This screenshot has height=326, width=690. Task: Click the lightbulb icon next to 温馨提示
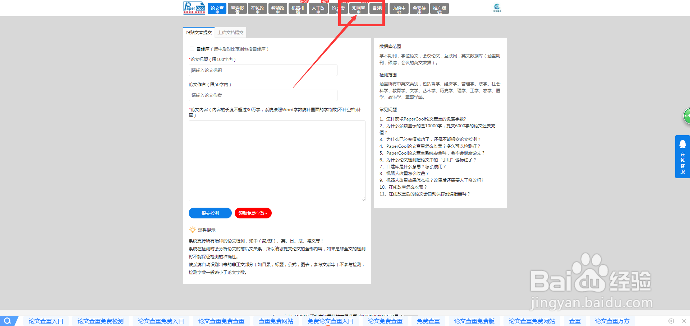192,230
